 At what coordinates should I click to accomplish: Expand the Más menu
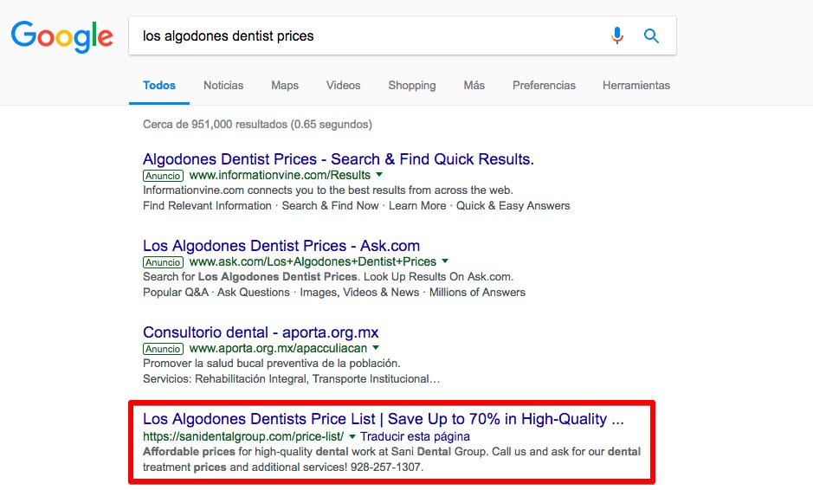click(474, 86)
